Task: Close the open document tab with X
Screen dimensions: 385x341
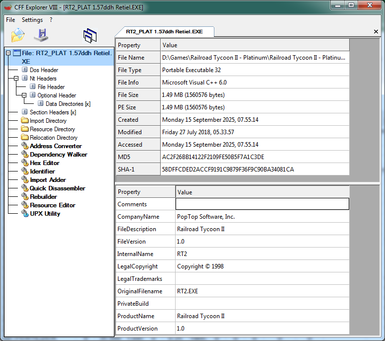Action: 376,32
